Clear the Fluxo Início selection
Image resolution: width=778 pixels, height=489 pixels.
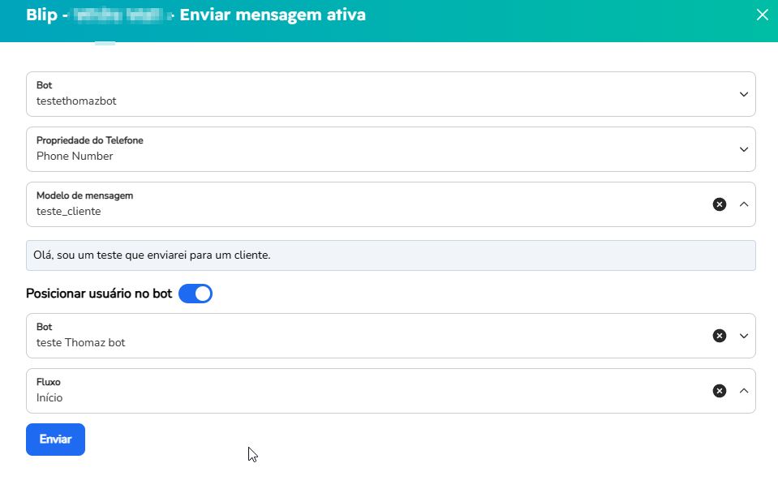(x=720, y=391)
